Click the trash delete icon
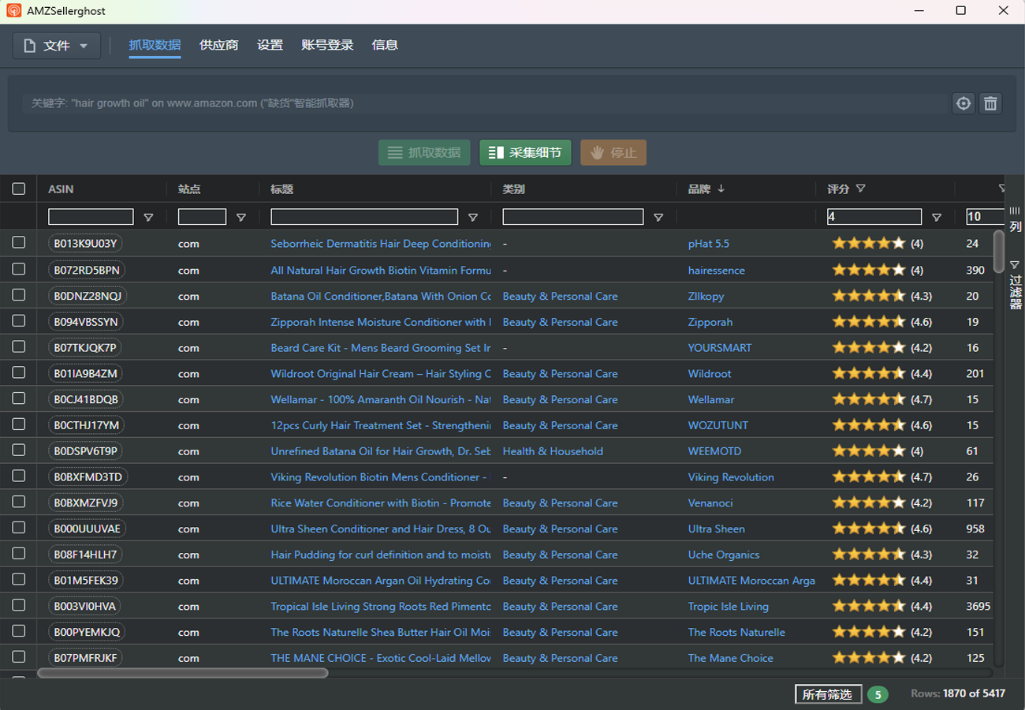Screen dimensions: 1025x710 [991, 103]
